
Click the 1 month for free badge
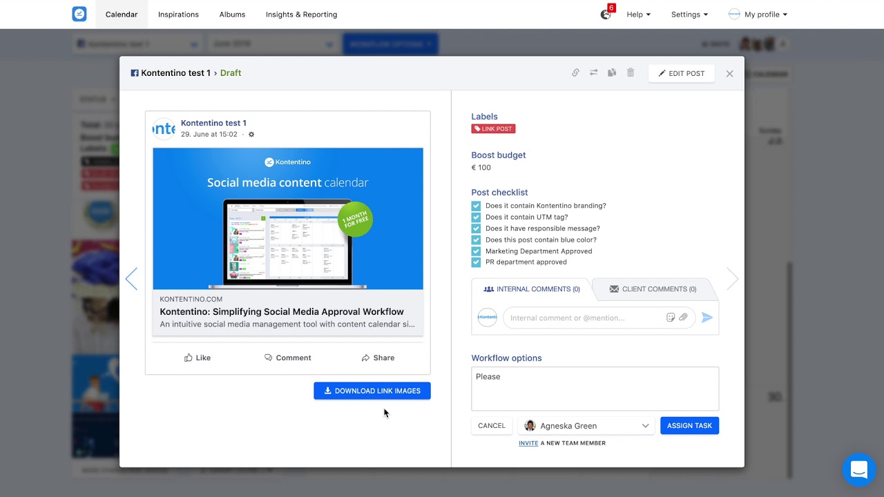[356, 220]
